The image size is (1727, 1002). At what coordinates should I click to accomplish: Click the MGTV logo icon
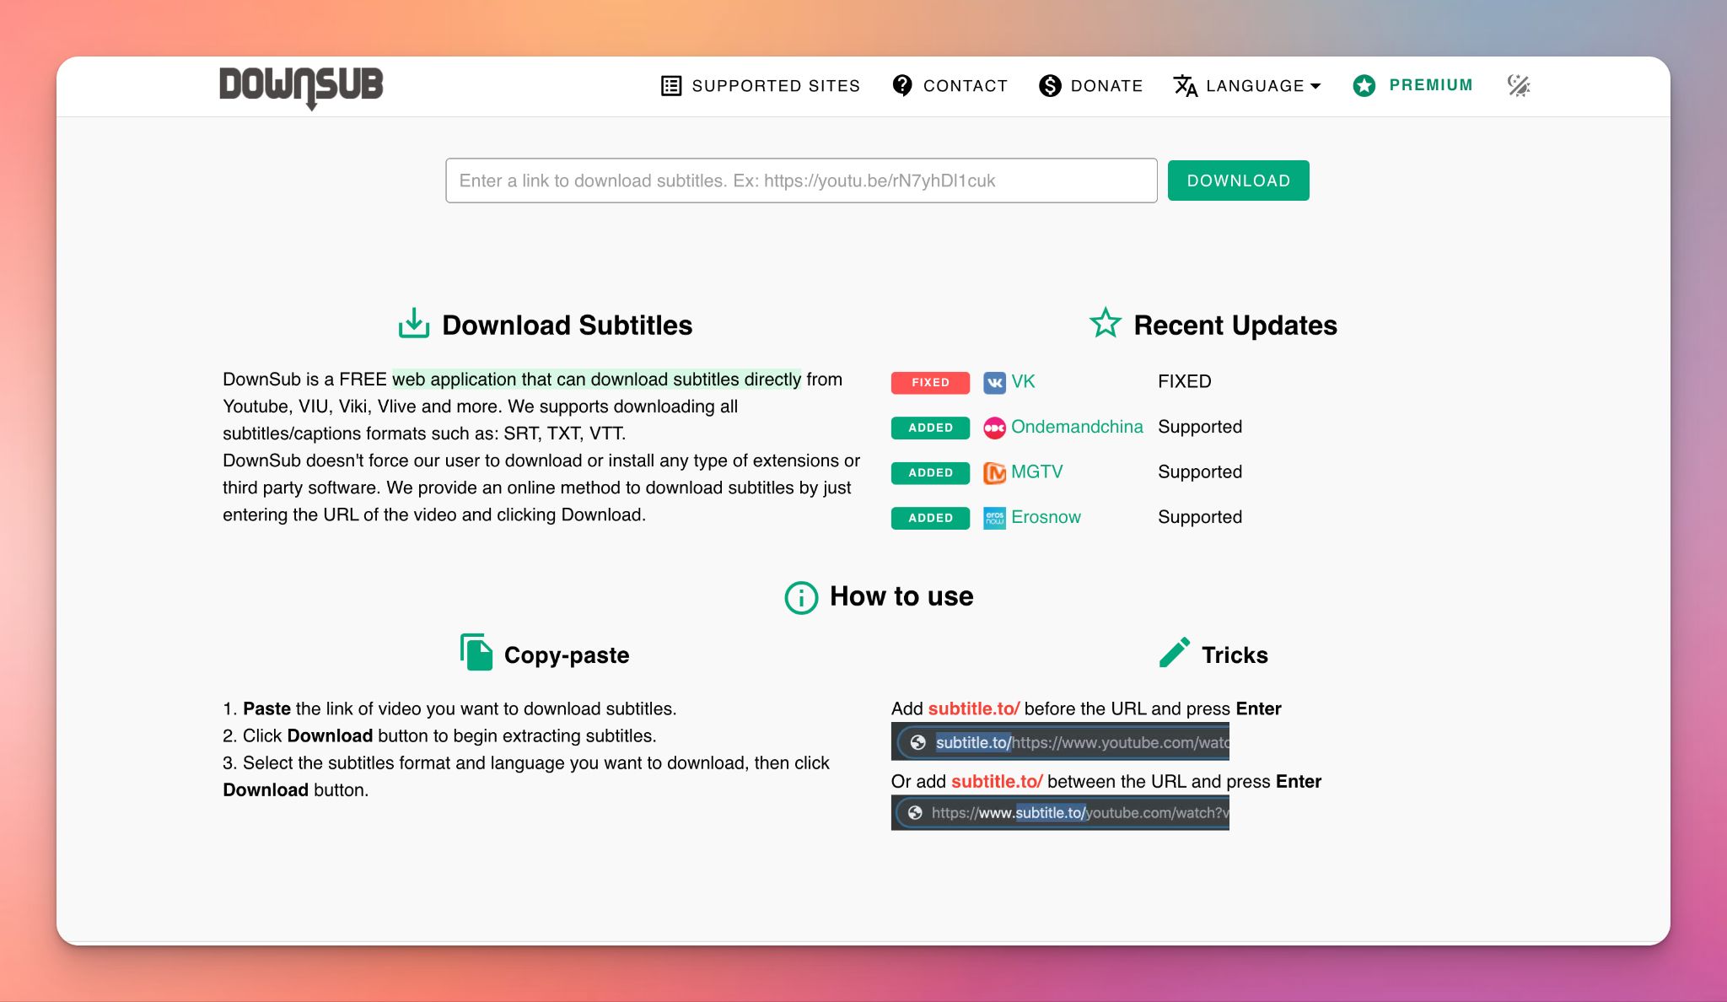tap(994, 473)
